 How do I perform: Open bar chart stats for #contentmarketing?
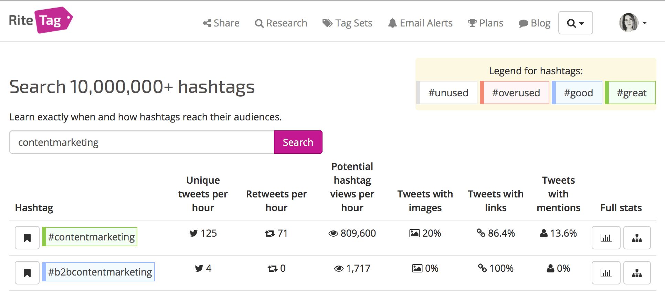pyautogui.click(x=606, y=238)
